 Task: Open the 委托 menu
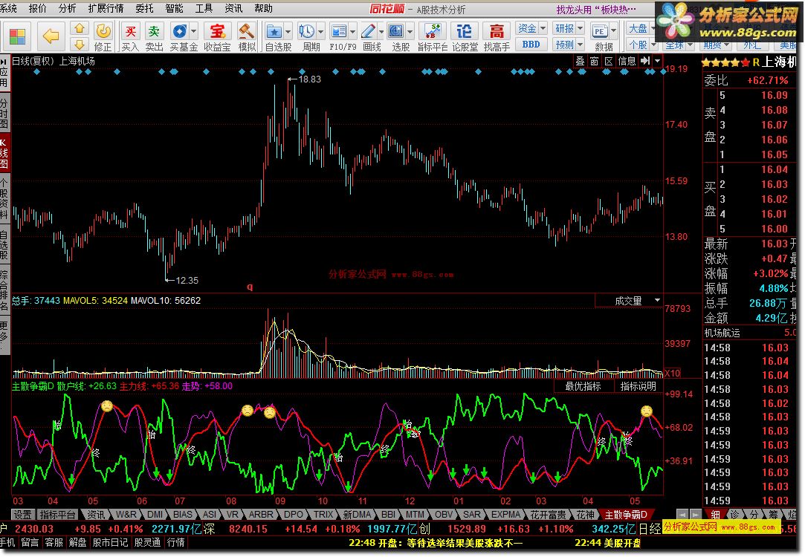click(x=145, y=8)
